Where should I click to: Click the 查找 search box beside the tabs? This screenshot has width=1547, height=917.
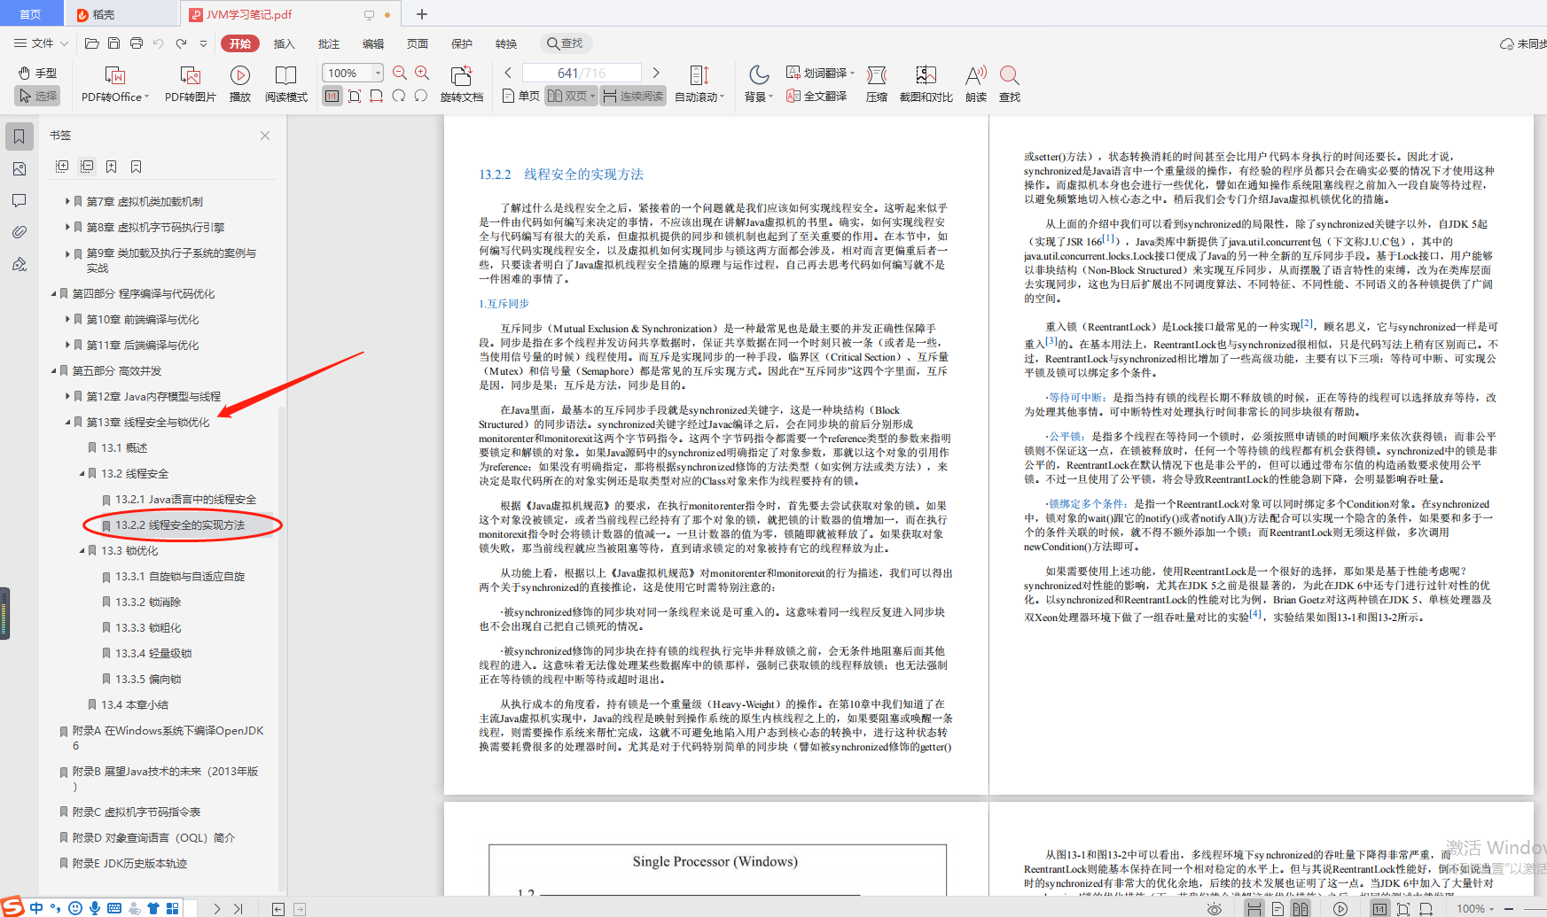pyautogui.click(x=566, y=43)
